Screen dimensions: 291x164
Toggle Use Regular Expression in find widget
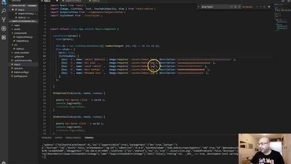(x=239, y=7)
